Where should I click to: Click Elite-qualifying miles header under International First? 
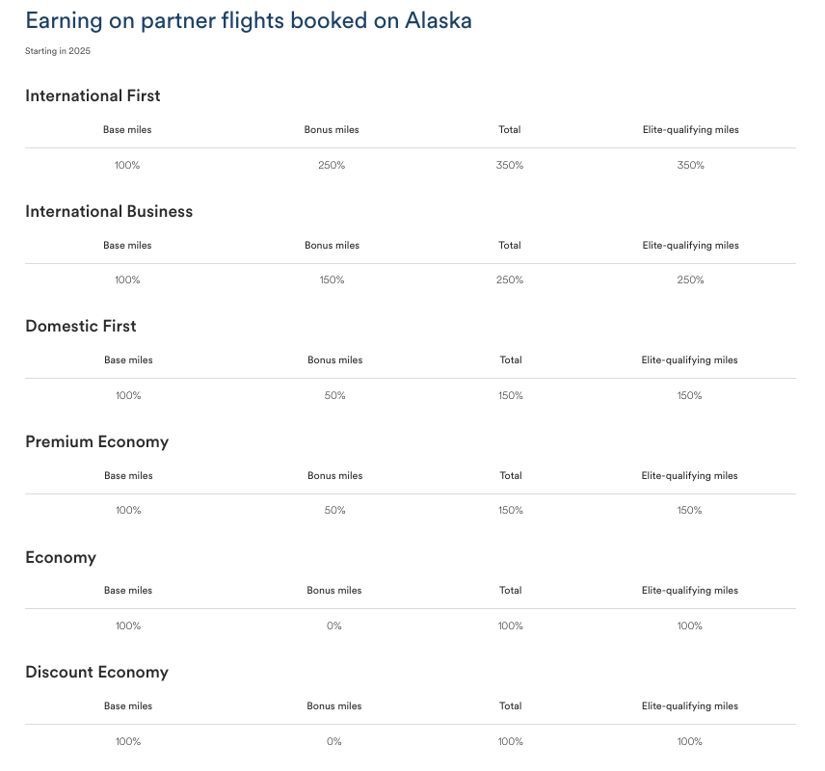point(691,130)
